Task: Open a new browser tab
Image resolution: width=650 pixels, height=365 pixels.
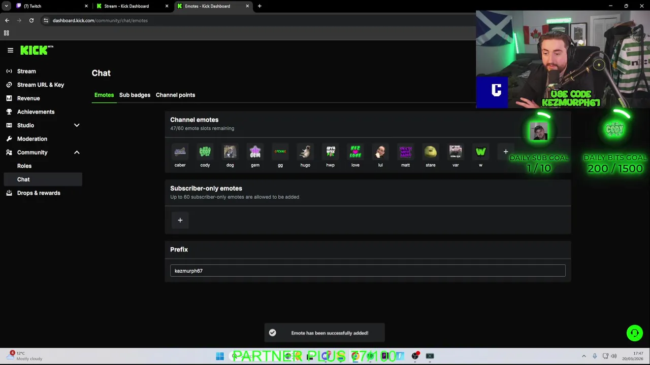Action: pyautogui.click(x=259, y=6)
